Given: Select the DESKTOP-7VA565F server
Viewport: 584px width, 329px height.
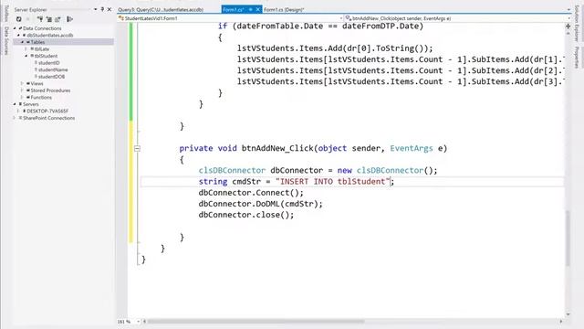Looking at the screenshot, I should [x=47, y=111].
